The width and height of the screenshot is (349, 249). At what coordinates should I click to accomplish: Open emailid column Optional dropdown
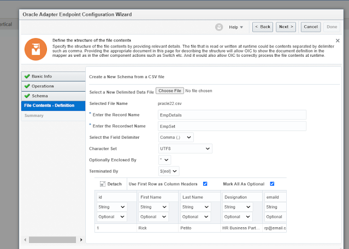tap(275, 217)
